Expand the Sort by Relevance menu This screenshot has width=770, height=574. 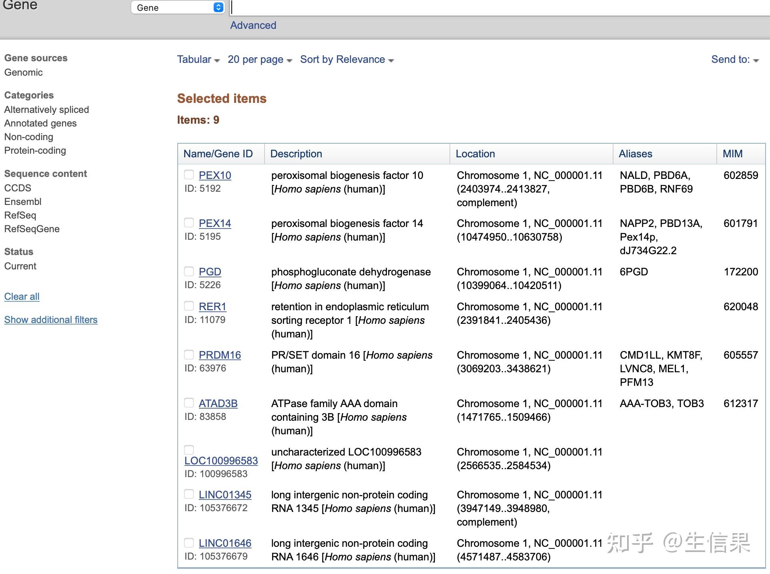[347, 60]
